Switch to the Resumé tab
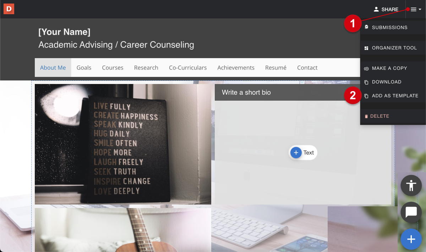This screenshot has height=252, width=426. [x=276, y=68]
